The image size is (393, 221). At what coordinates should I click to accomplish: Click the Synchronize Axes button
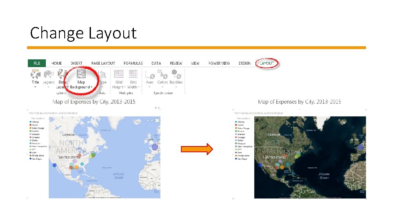pos(150,79)
